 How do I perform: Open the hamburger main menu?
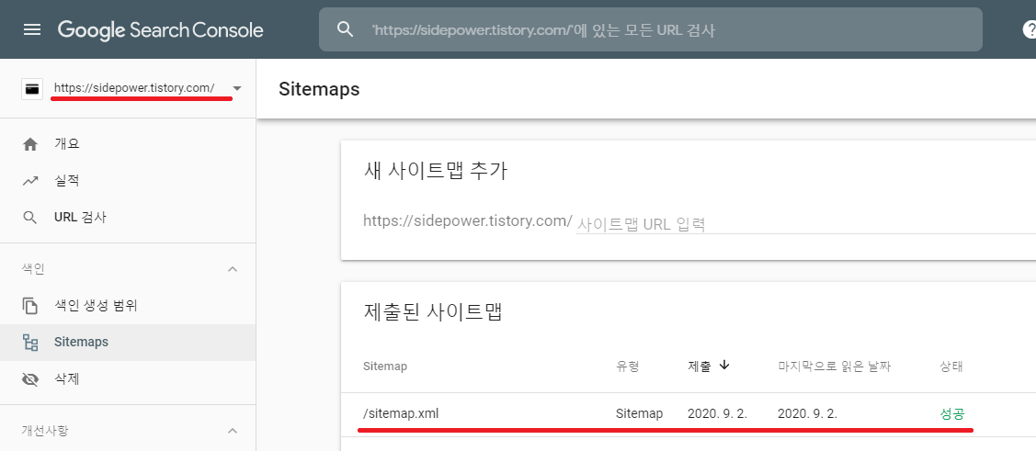pyautogui.click(x=31, y=29)
